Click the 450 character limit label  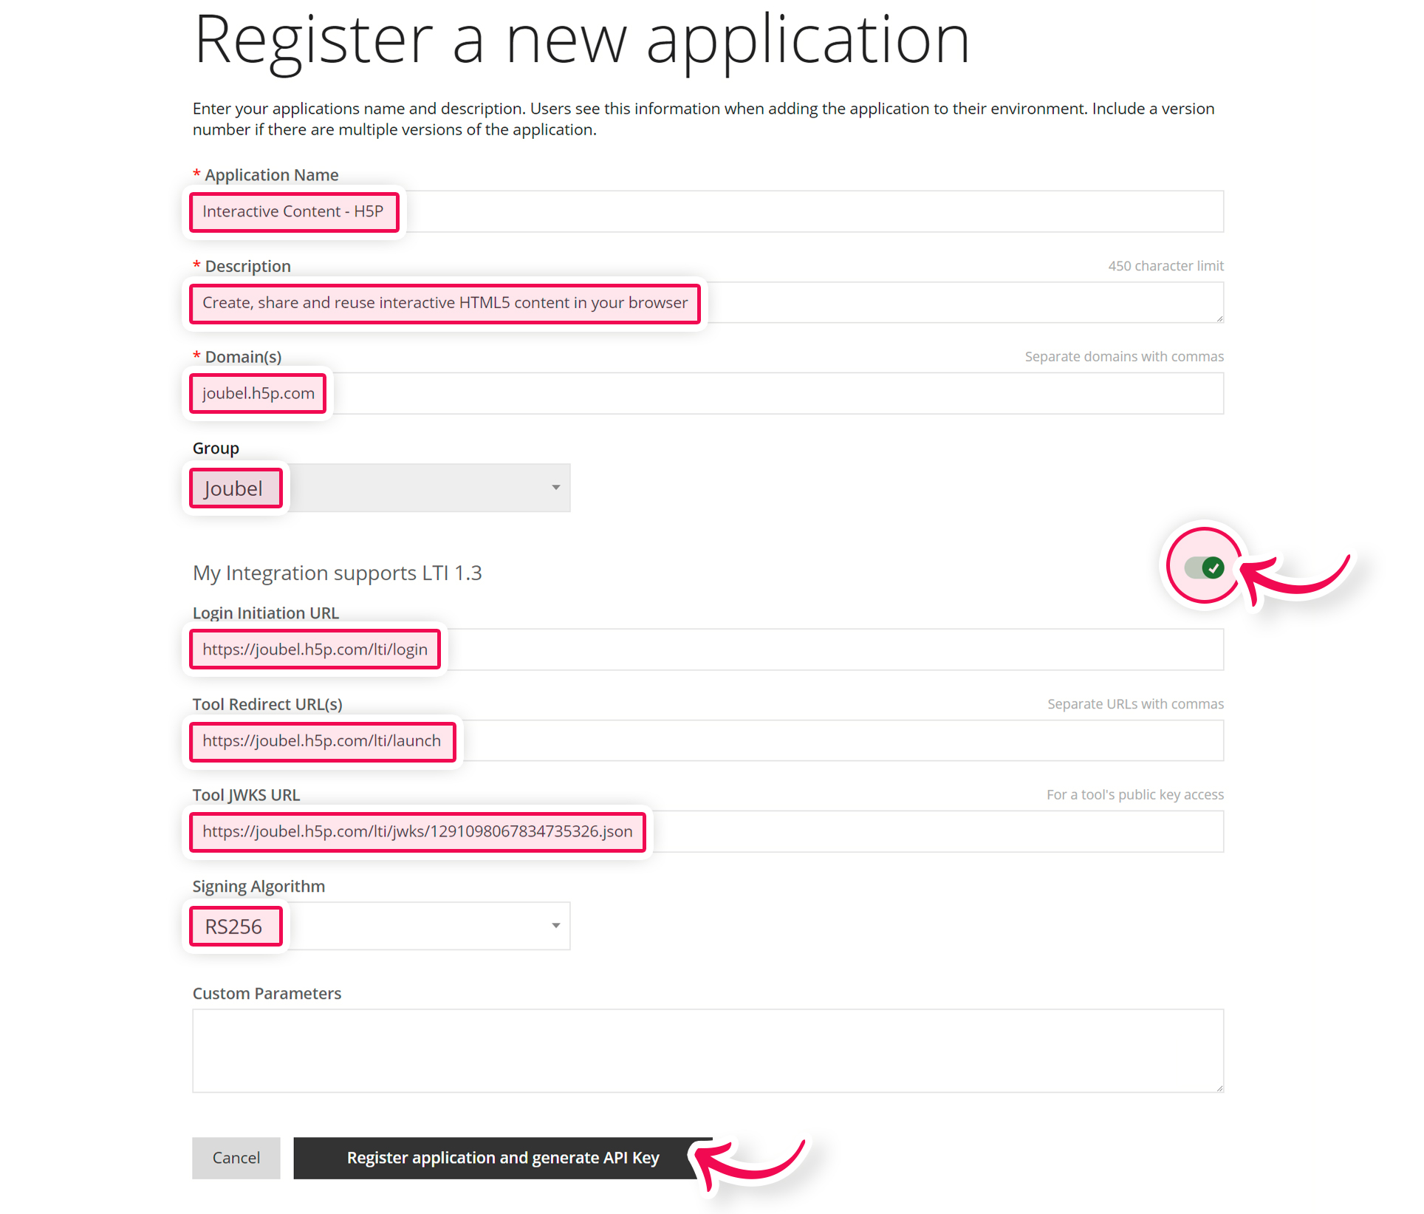(x=1165, y=265)
